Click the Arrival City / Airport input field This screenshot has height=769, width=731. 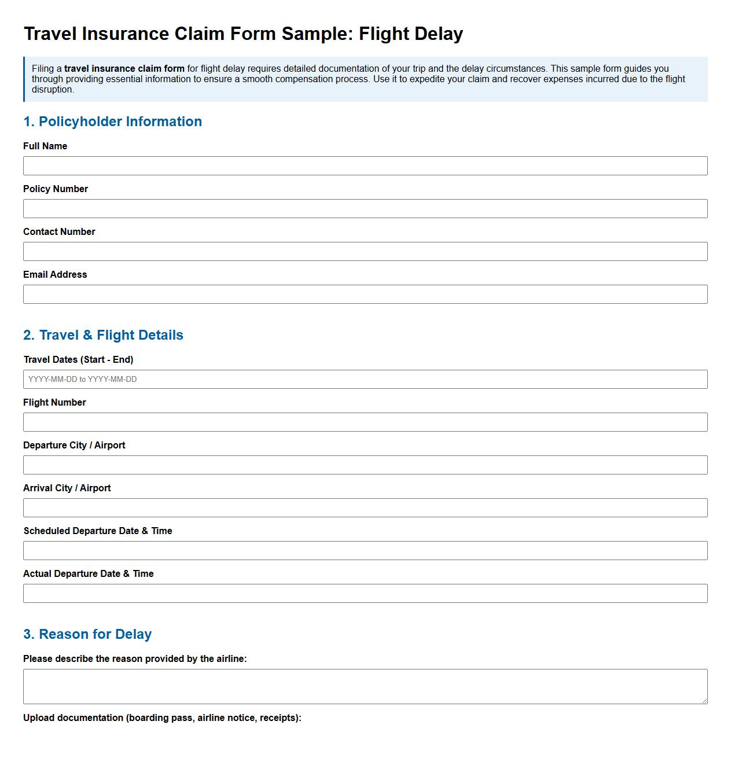click(x=365, y=507)
